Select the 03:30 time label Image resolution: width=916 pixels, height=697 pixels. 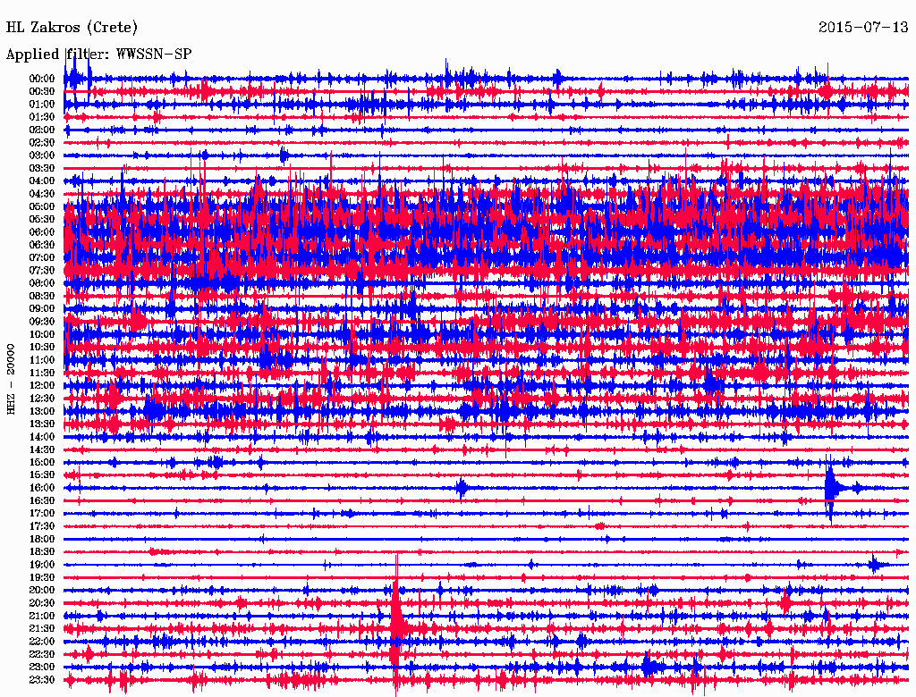click(42, 168)
